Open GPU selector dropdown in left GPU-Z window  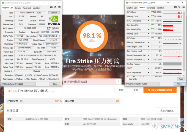(18, 84)
